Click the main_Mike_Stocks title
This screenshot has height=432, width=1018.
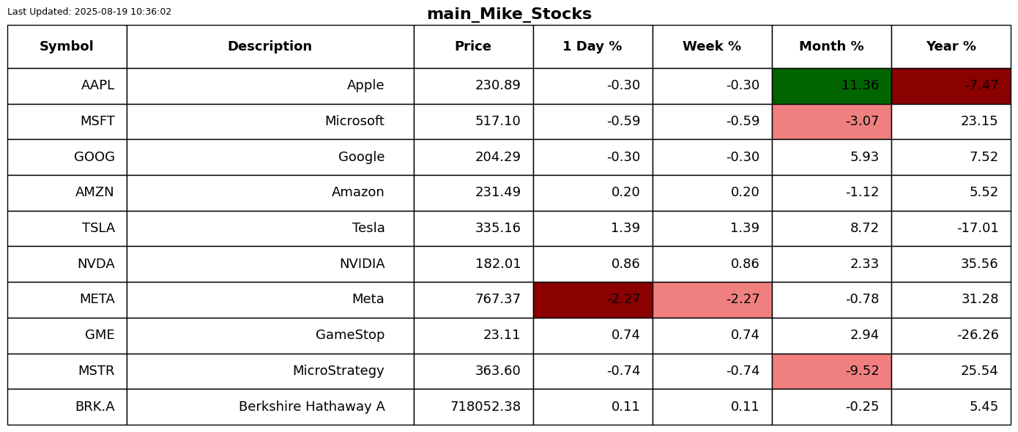509,14
